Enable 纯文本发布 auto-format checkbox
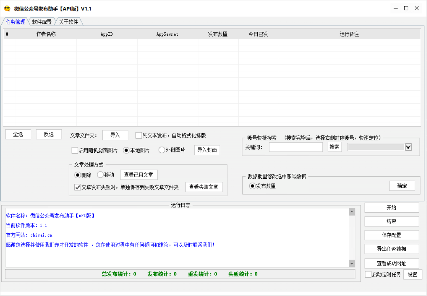 (x=139, y=135)
